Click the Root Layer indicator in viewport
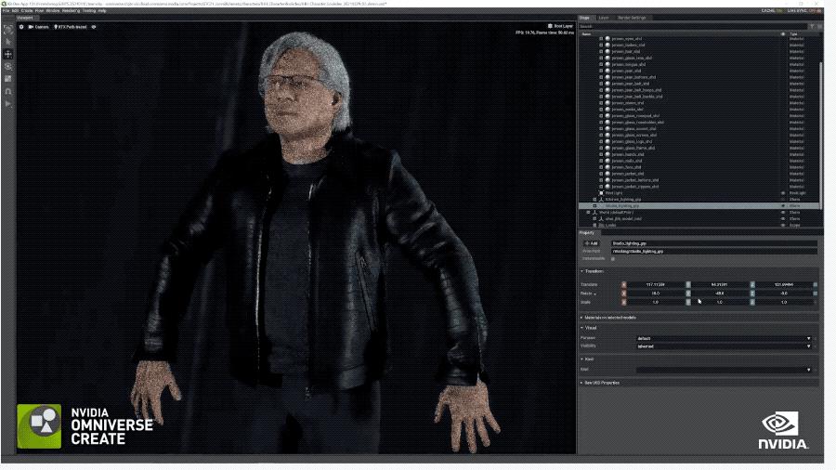 point(560,26)
